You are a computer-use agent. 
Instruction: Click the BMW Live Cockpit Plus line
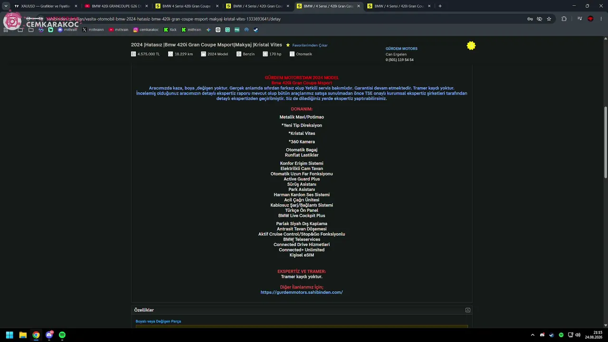coord(302,216)
